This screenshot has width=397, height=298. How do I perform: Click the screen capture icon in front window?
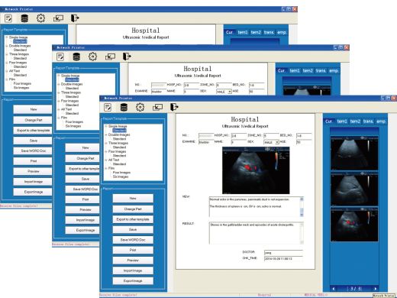[157, 108]
